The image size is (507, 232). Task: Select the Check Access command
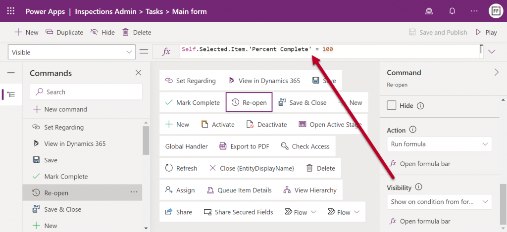(305, 146)
